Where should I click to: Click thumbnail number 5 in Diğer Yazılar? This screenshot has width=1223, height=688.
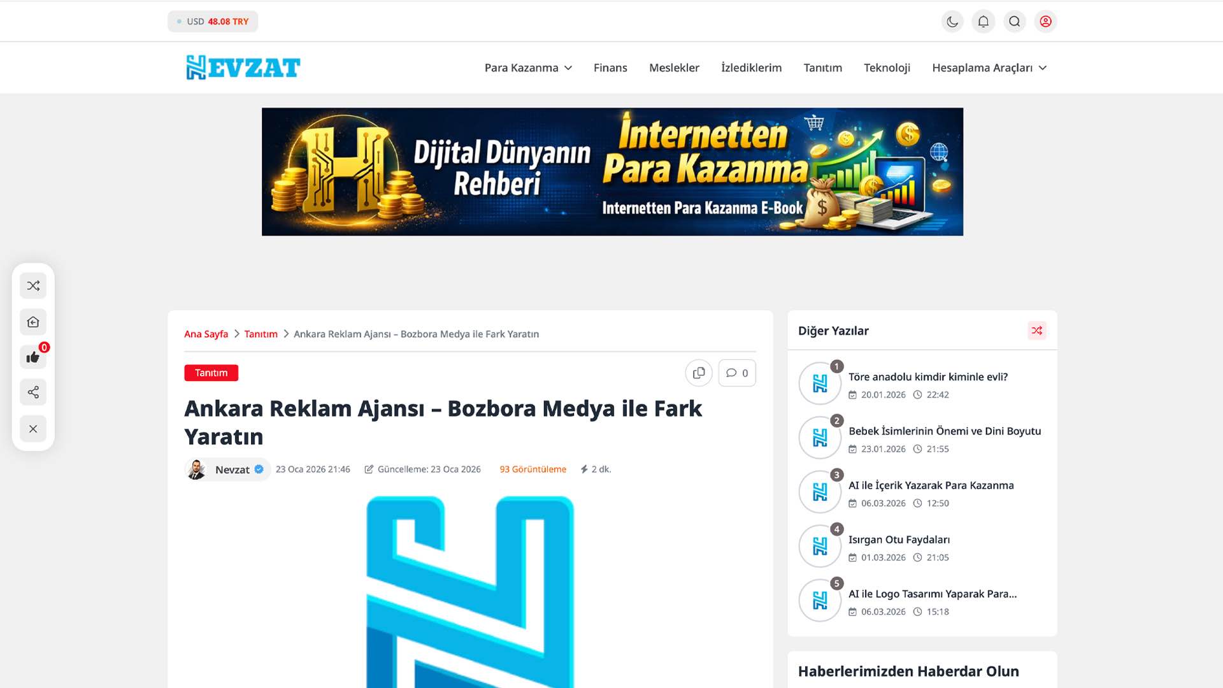[820, 600]
